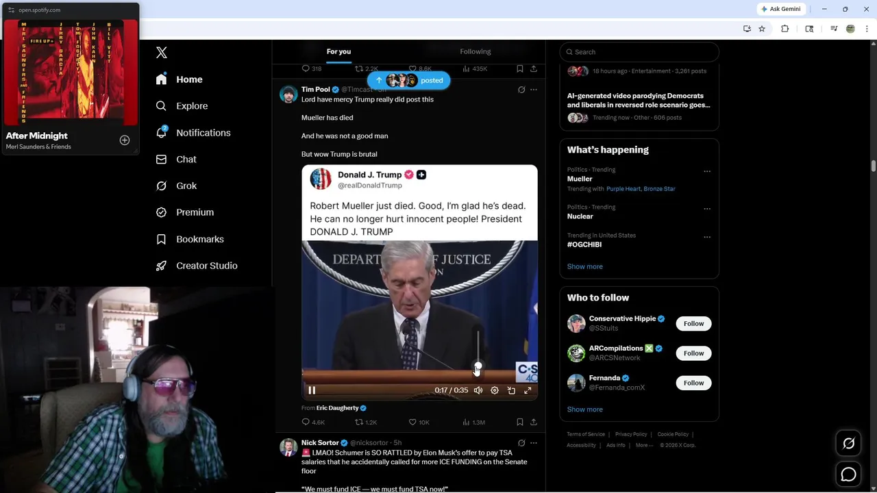The height and width of the screenshot is (493, 877).
Task: Follow Conservative Hippie
Action: 693,324
